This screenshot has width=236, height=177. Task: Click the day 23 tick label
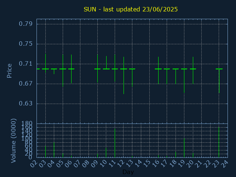pos(216,164)
